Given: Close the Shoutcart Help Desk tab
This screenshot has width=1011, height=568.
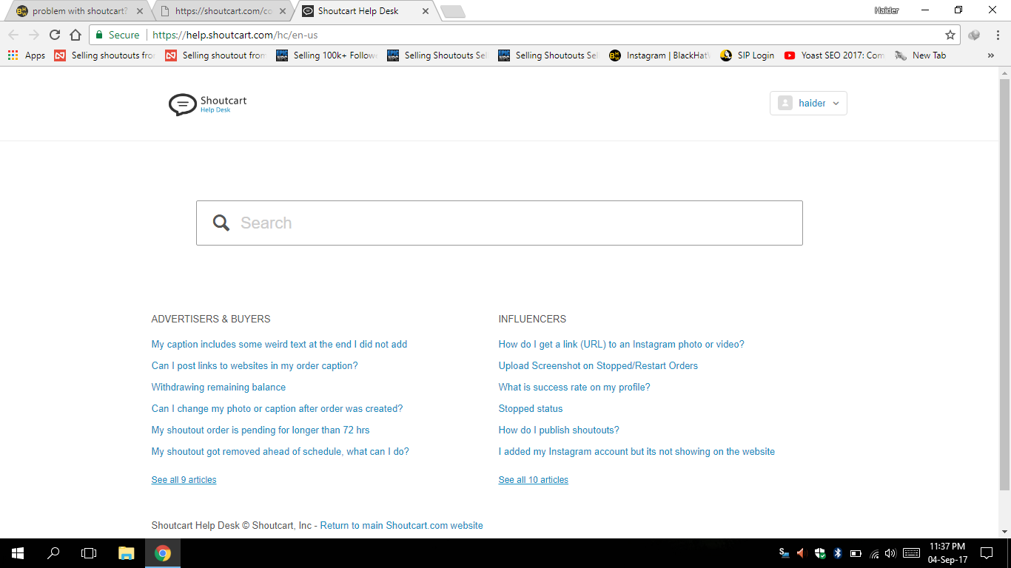Looking at the screenshot, I should 425,11.
